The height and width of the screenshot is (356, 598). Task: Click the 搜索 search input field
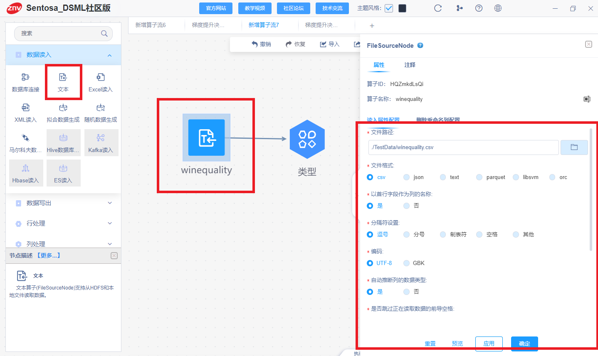pyautogui.click(x=63, y=34)
